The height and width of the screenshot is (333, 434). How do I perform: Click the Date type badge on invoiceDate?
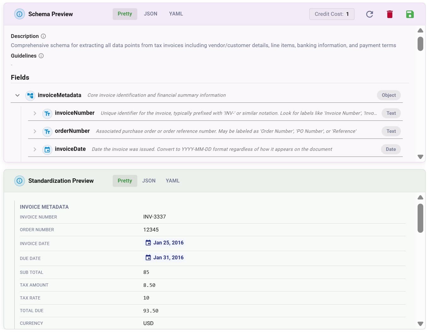[x=391, y=149]
